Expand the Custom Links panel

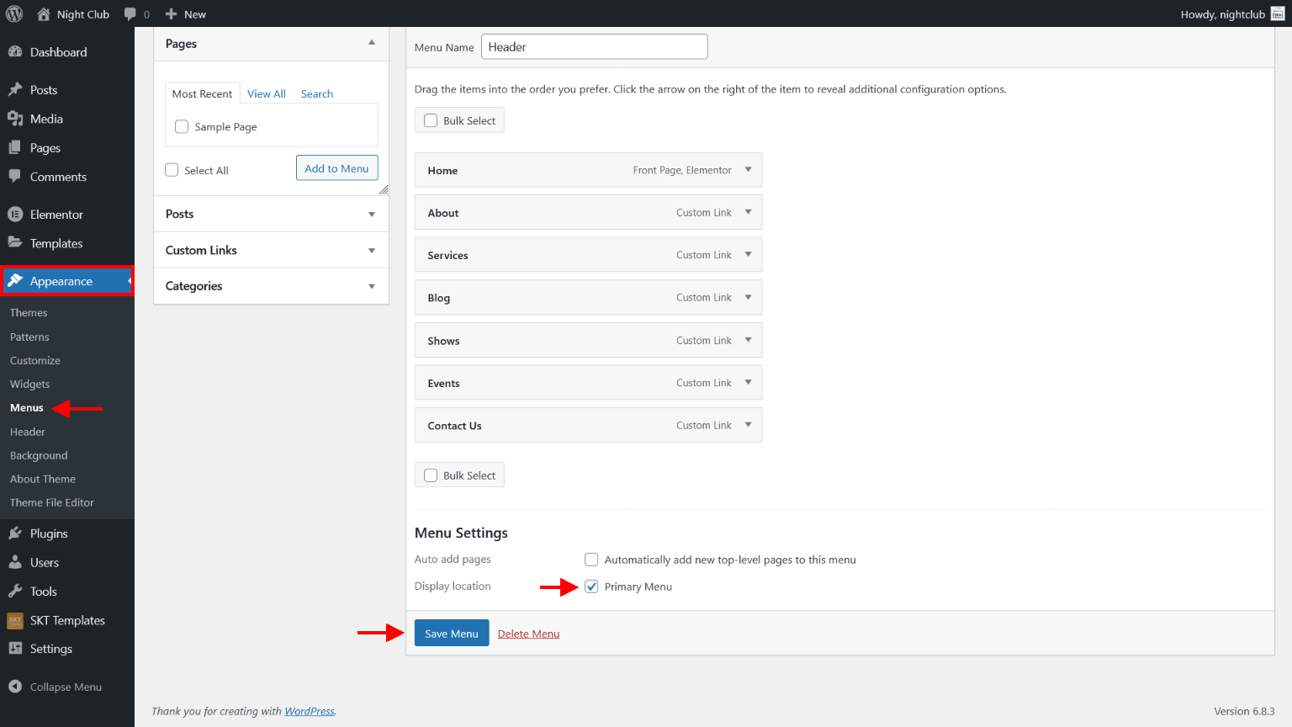tap(372, 251)
